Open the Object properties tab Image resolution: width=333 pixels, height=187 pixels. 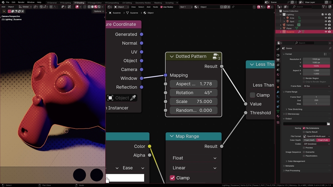click(278, 87)
